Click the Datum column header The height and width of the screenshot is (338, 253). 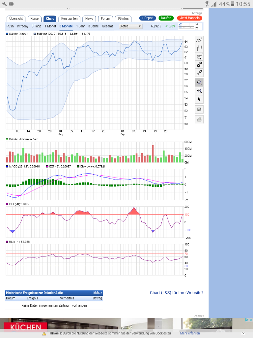11,298
